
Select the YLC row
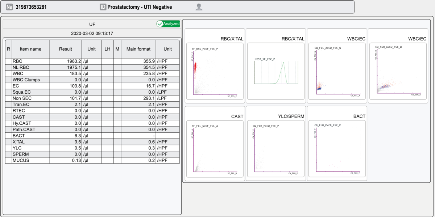92,148
